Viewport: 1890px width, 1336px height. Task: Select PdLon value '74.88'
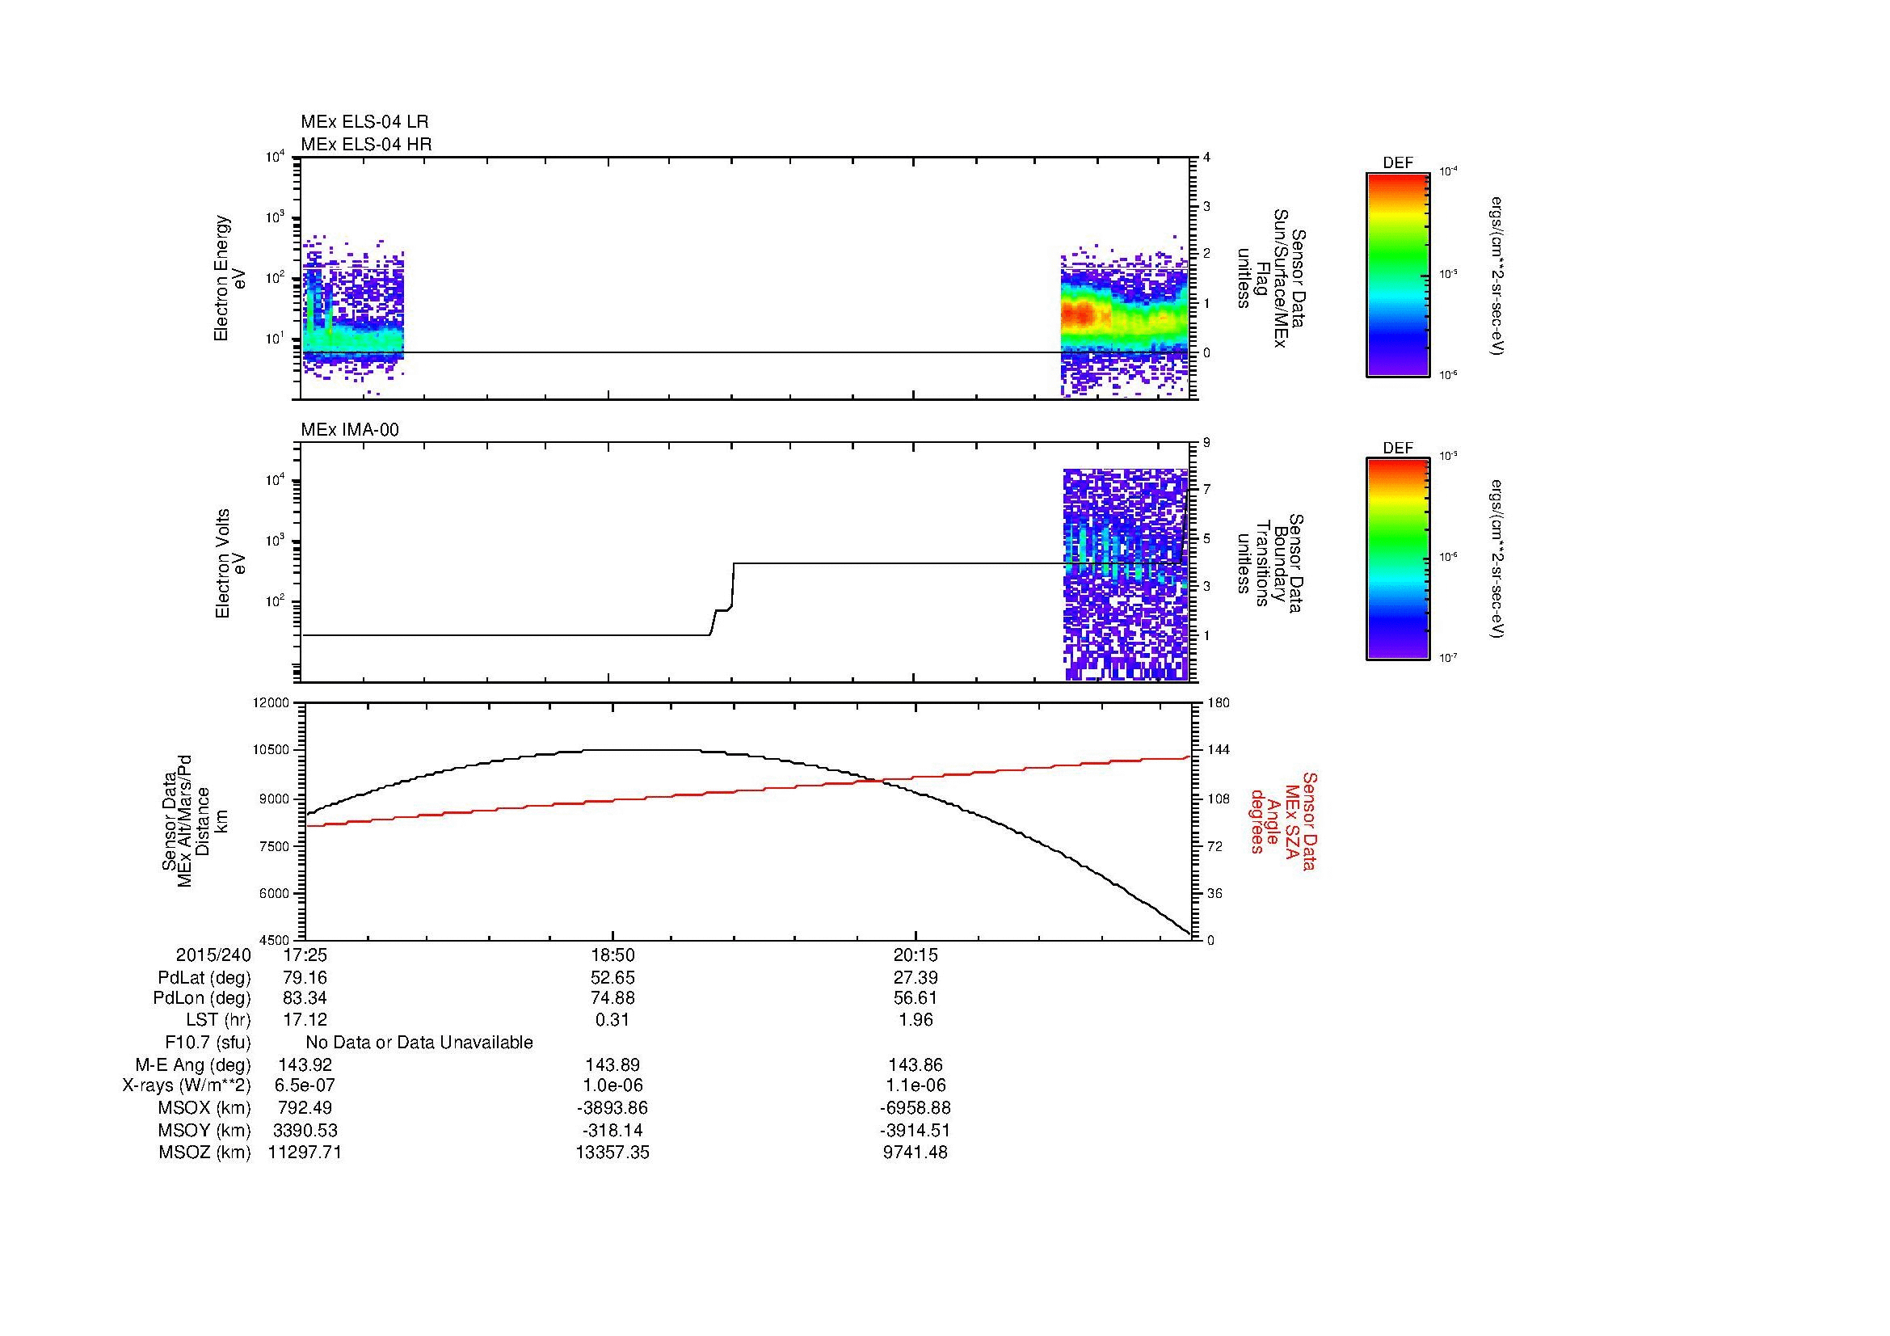click(x=612, y=998)
